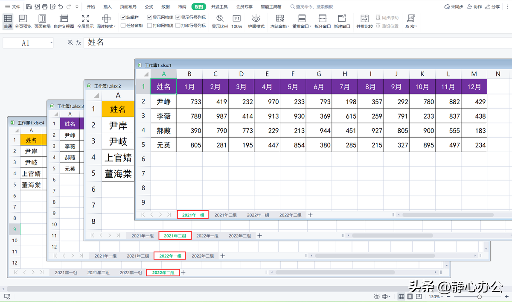Select cell 姓名 in window 1

[164, 87]
